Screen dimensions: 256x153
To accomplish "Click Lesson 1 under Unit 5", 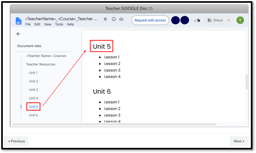I will pyautogui.click(x=112, y=57).
